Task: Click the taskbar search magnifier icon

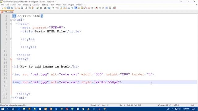Action: click(8, 109)
